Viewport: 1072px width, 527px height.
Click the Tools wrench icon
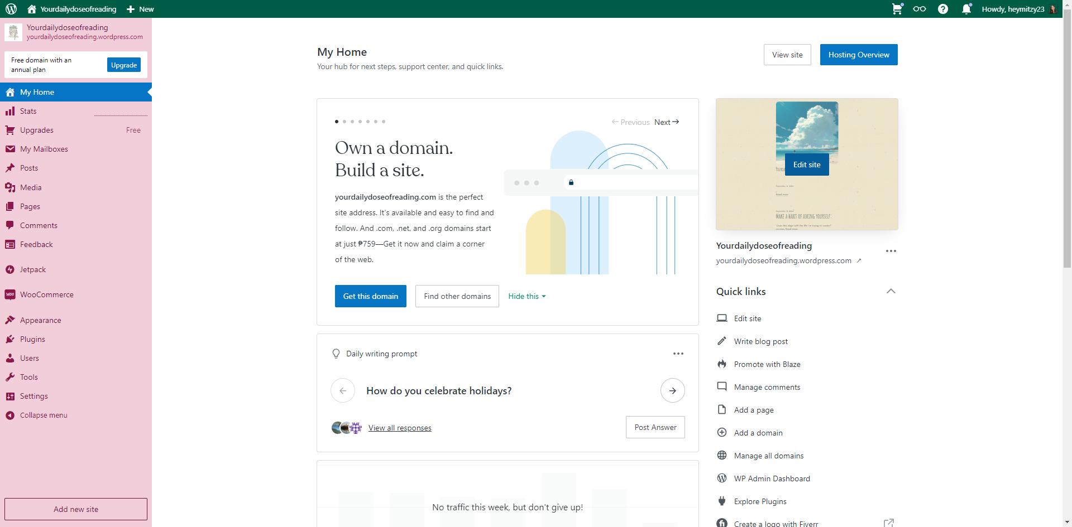pyautogui.click(x=10, y=377)
